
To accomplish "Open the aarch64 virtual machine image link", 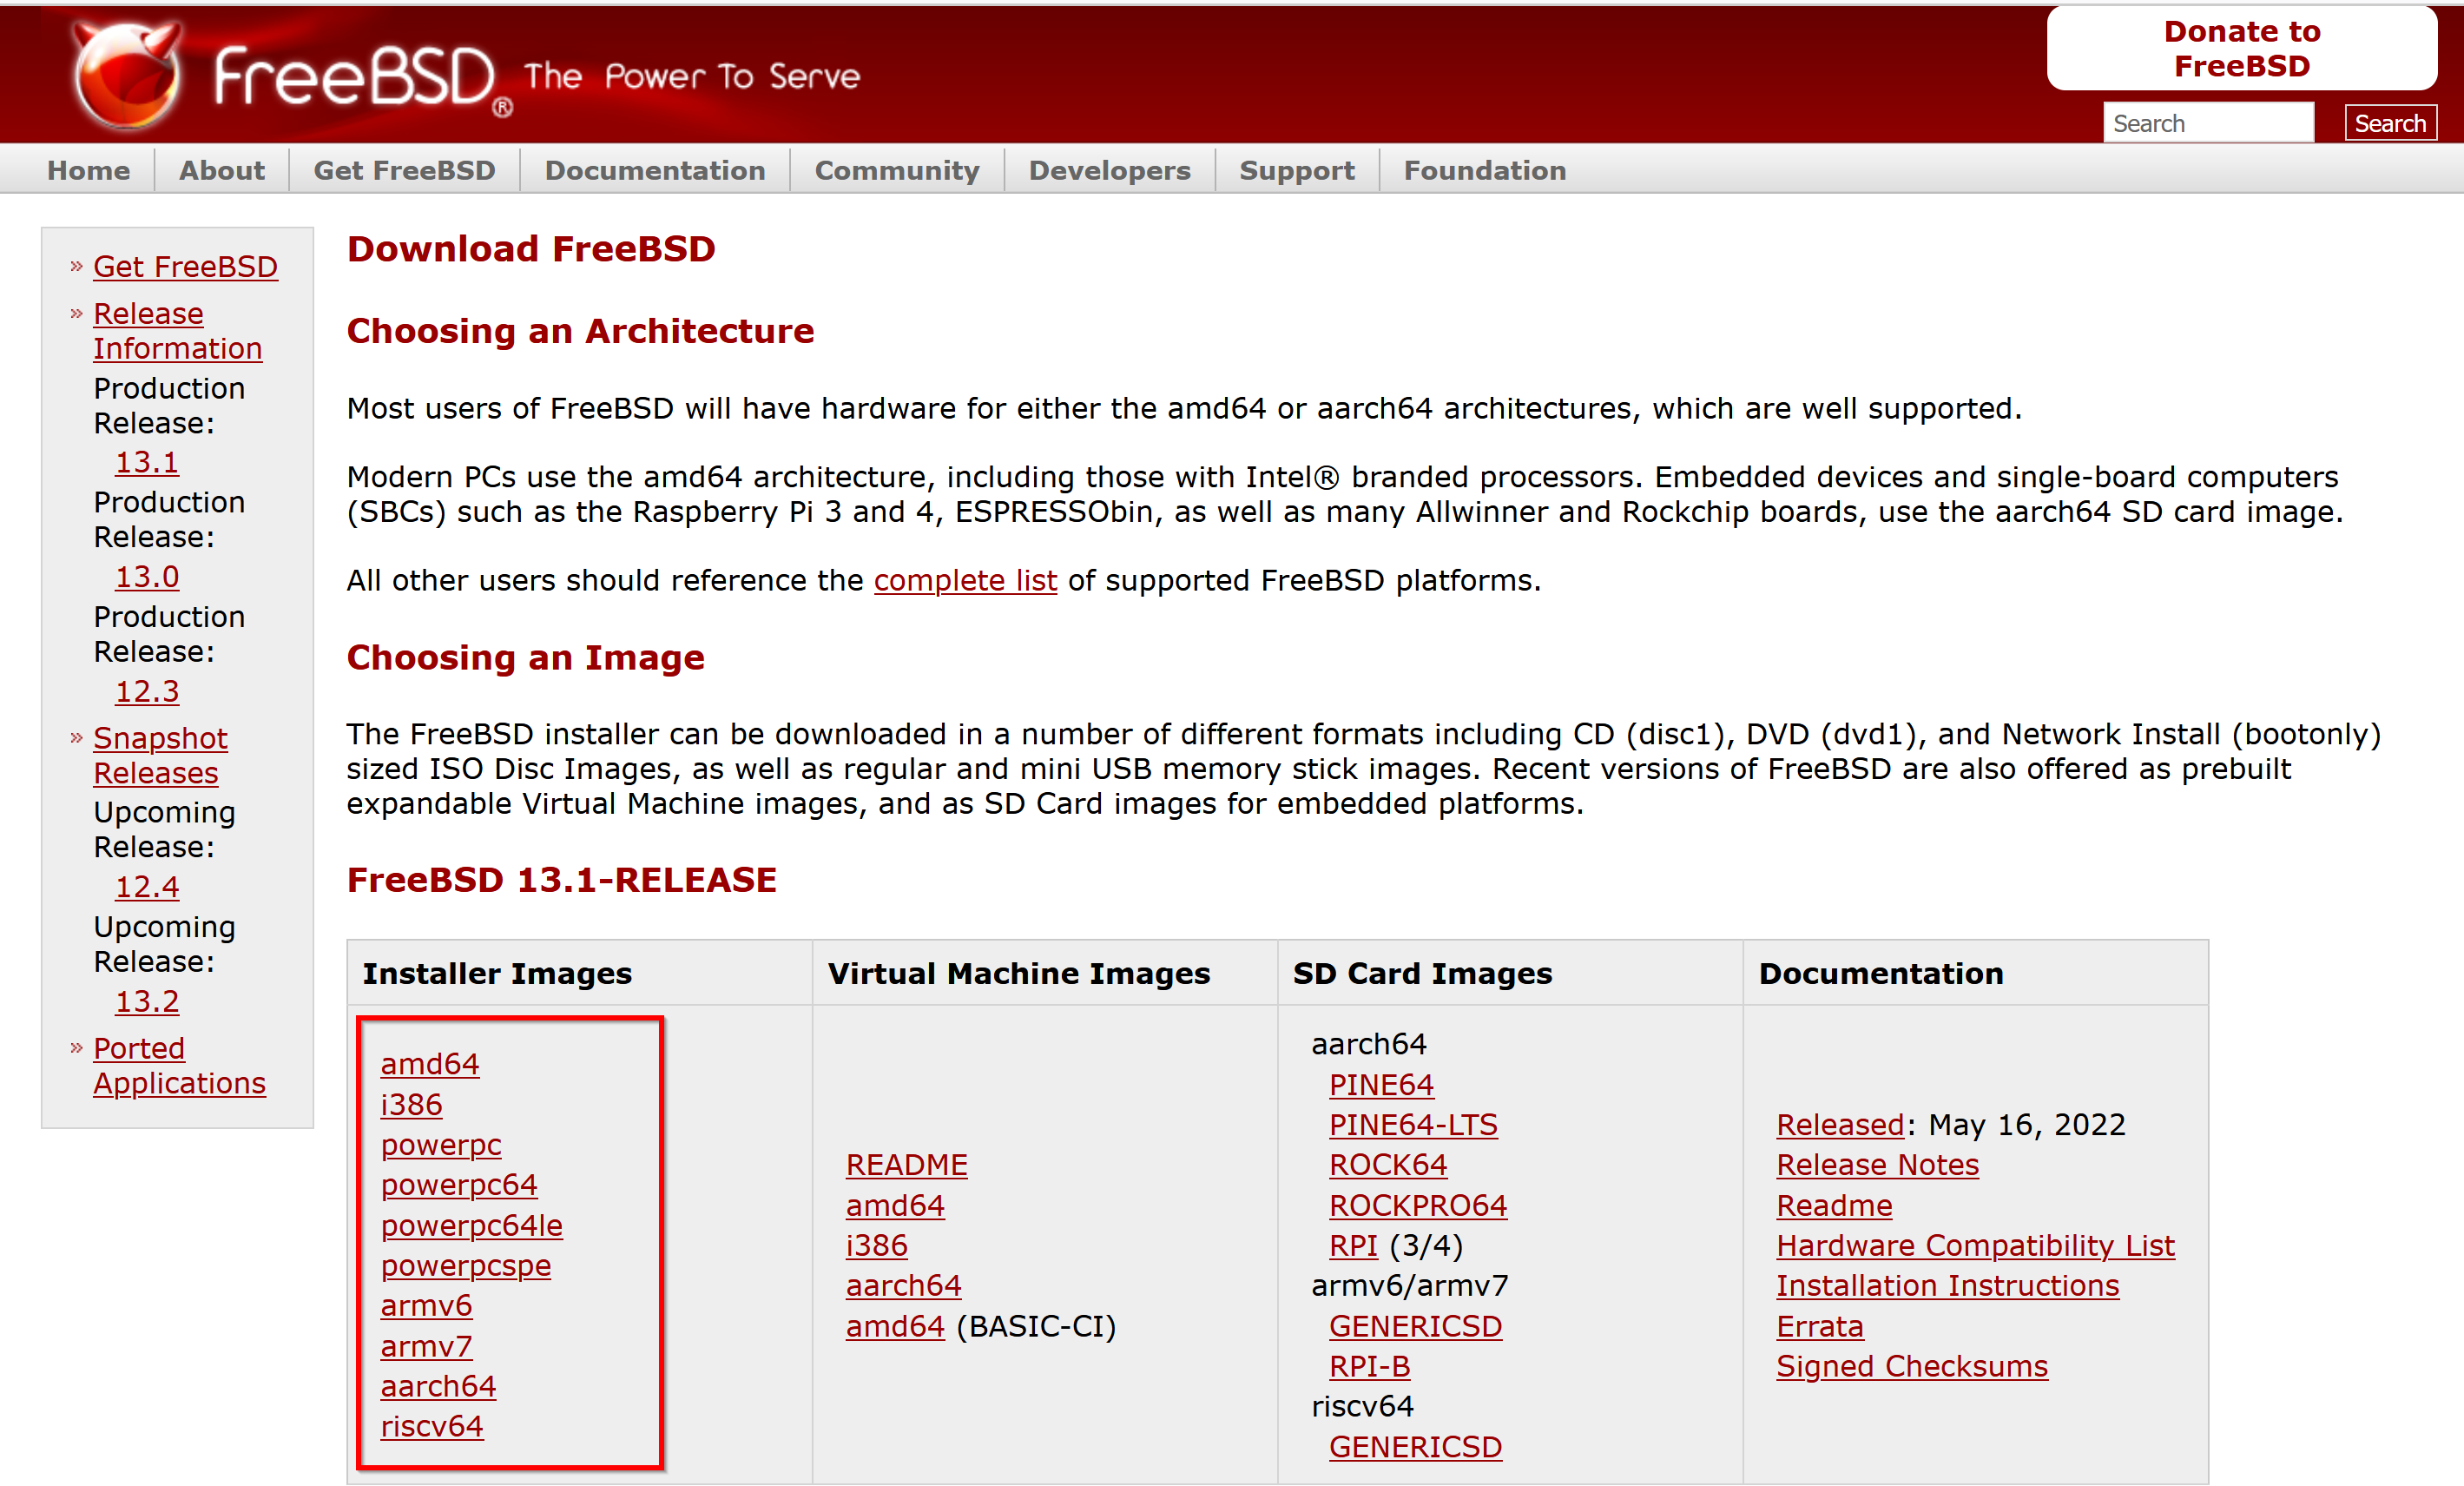I will 903,1285.
